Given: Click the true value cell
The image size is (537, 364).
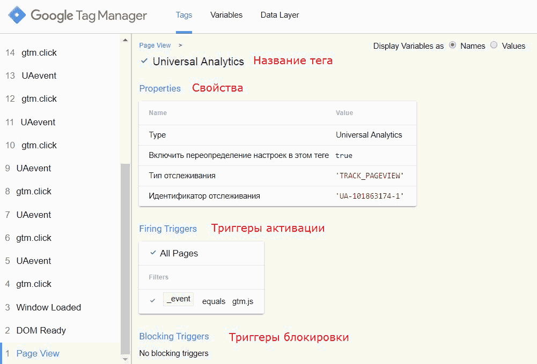Looking at the screenshot, I should pos(344,156).
